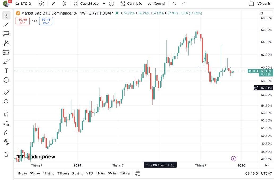Expand the indicators favorites dropdown arrow
274x180 pixels.
104,4
